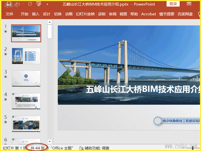This screenshot has width=201, height=151.
Task: Open the Acrobat ribbon tab
Action: point(148,14)
